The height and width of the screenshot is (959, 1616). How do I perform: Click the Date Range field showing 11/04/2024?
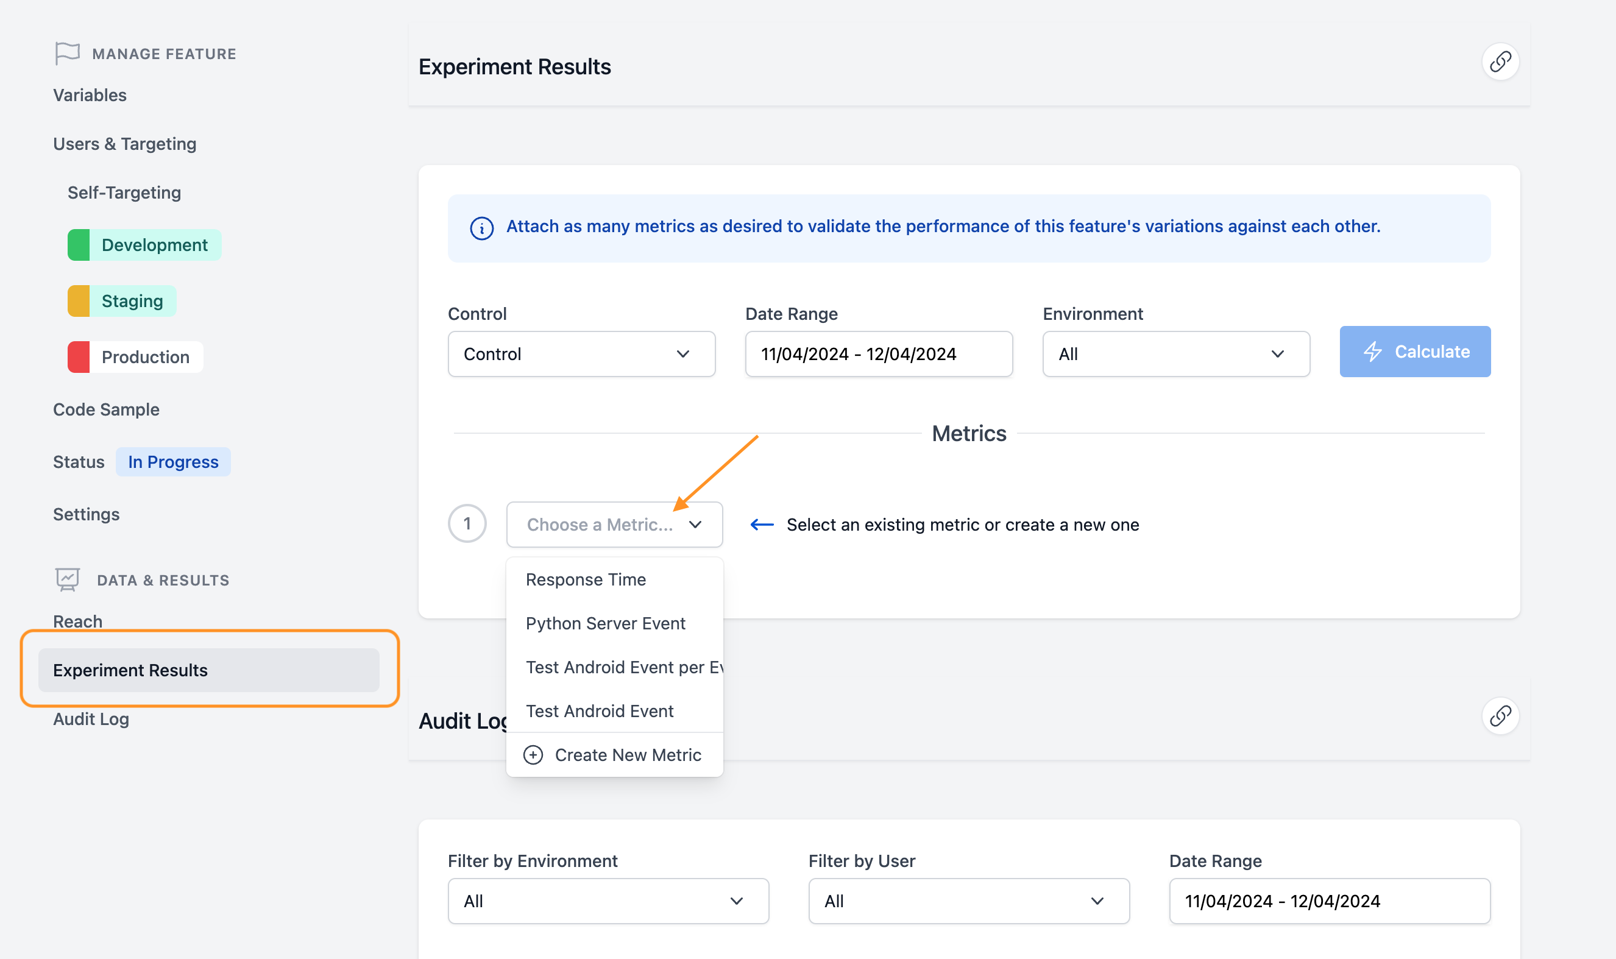[x=878, y=353]
